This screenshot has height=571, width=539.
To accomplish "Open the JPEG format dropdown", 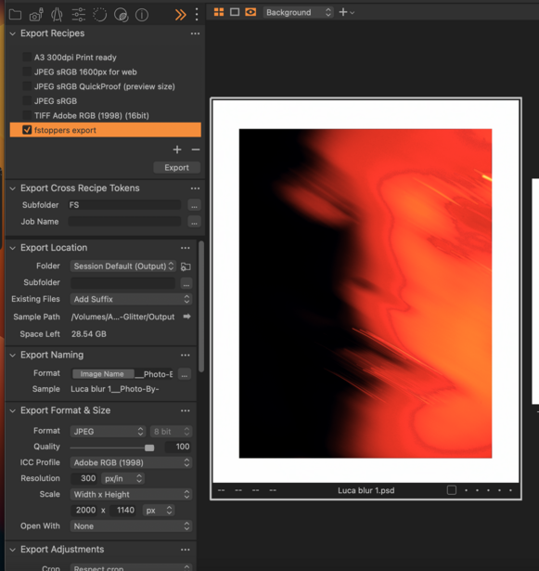I will click(x=108, y=432).
